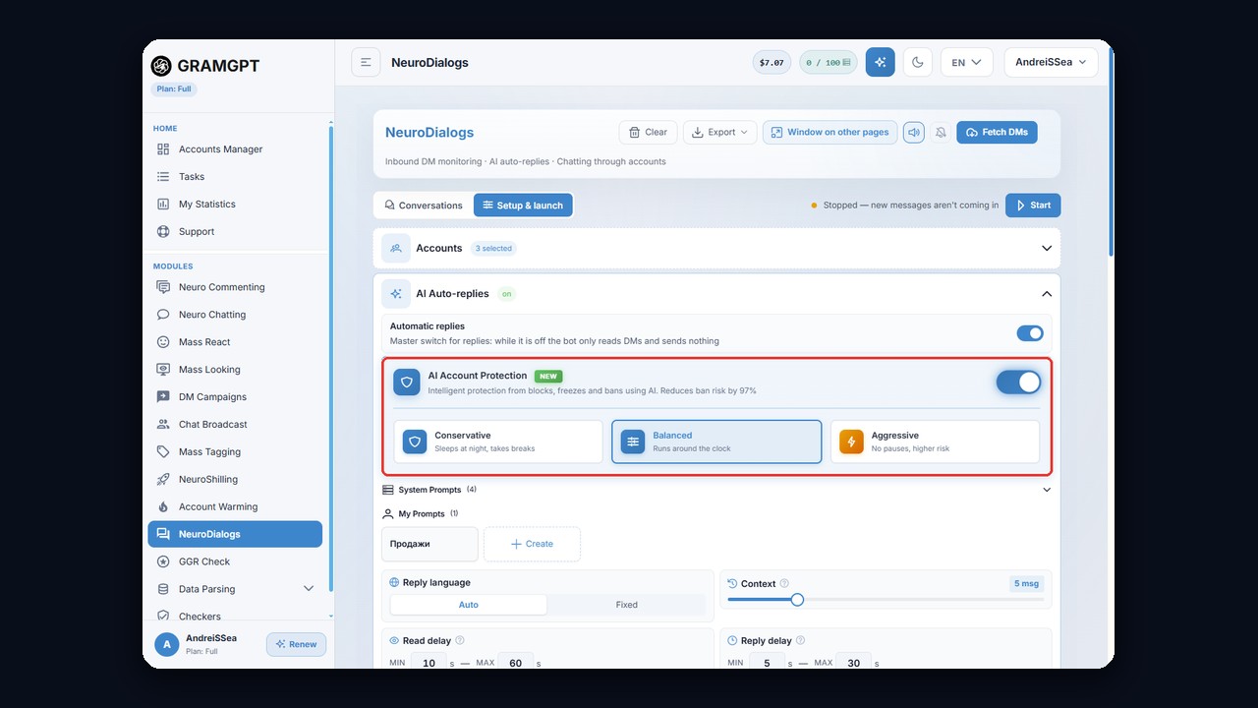
Task: Select the Balanced protection mode
Action: (x=716, y=442)
